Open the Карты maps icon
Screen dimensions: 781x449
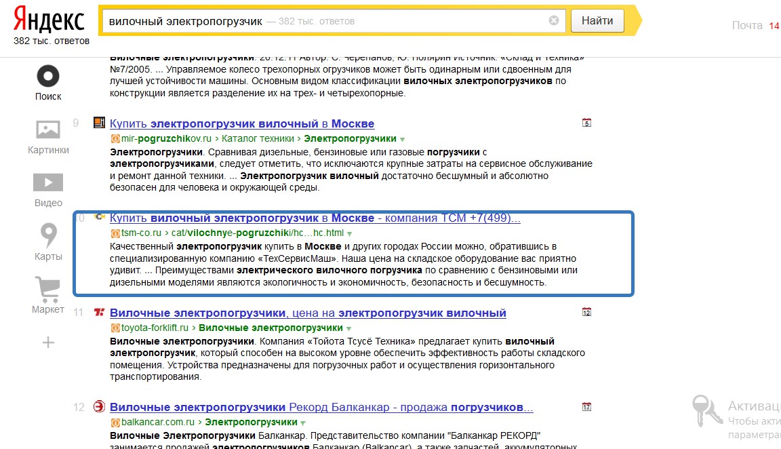tap(48, 235)
